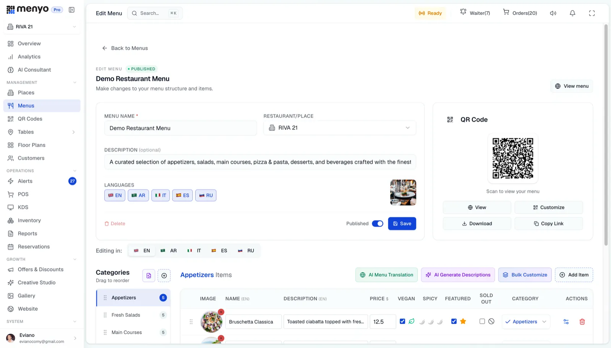Viewport: 611px width, 348px height.
Task: Click Add Item button
Action: [574, 275]
